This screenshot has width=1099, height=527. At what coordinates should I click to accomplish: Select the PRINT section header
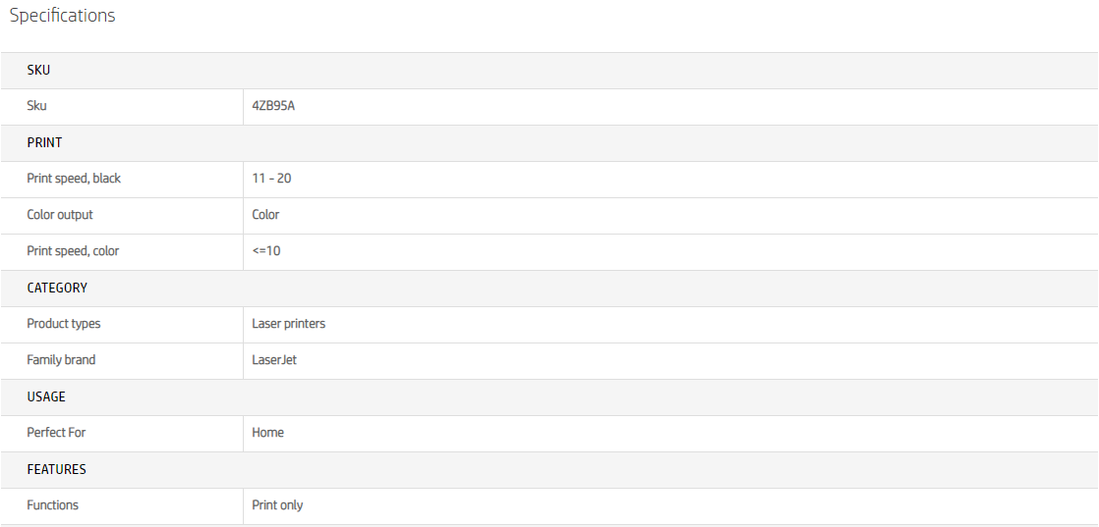[44, 143]
